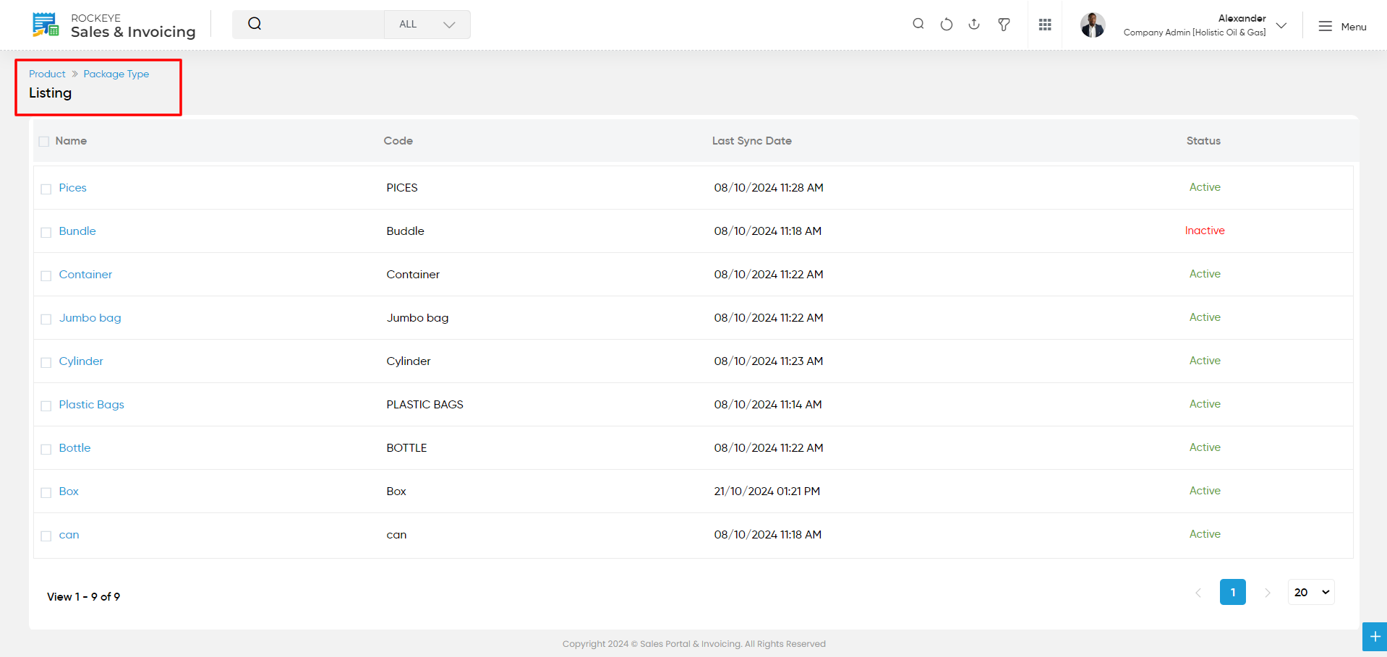Viewport: 1387px width, 657px height.
Task: Open the Box package type link
Action: pyautogui.click(x=69, y=491)
